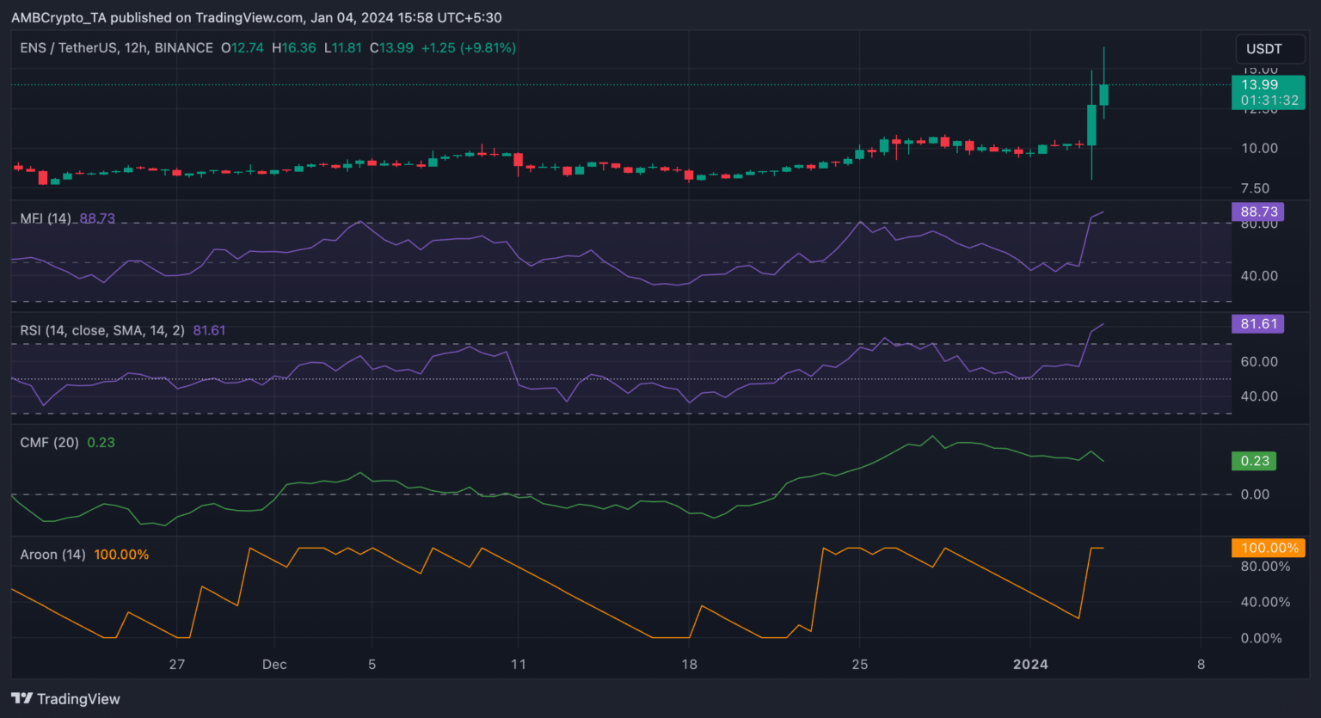Image resolution: width=1321 pixels, height=718 pixels.
Task: Click the 25 date marker on the time axis
Action: click(x=859, y=664)
